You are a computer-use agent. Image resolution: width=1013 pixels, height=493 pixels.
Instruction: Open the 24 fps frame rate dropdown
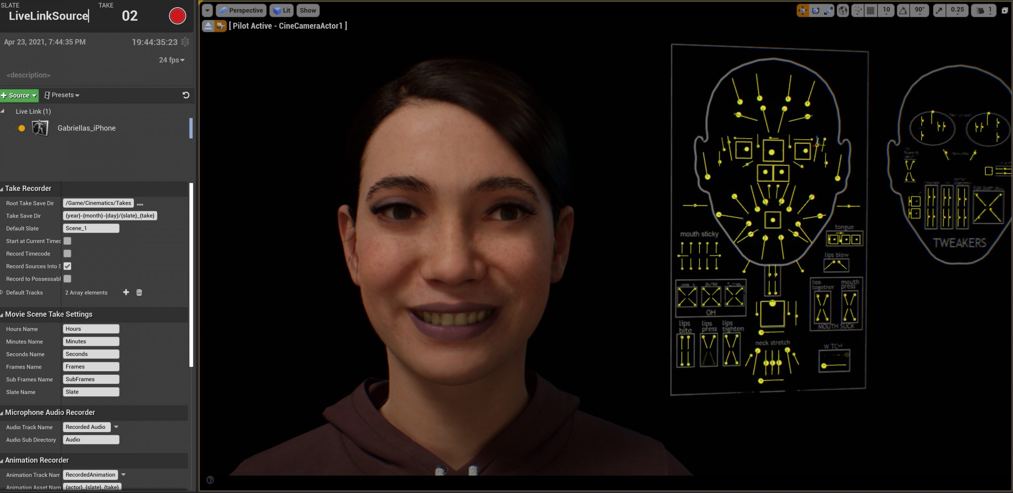171,60
